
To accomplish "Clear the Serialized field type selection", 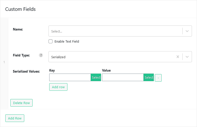I will [178, 57].
